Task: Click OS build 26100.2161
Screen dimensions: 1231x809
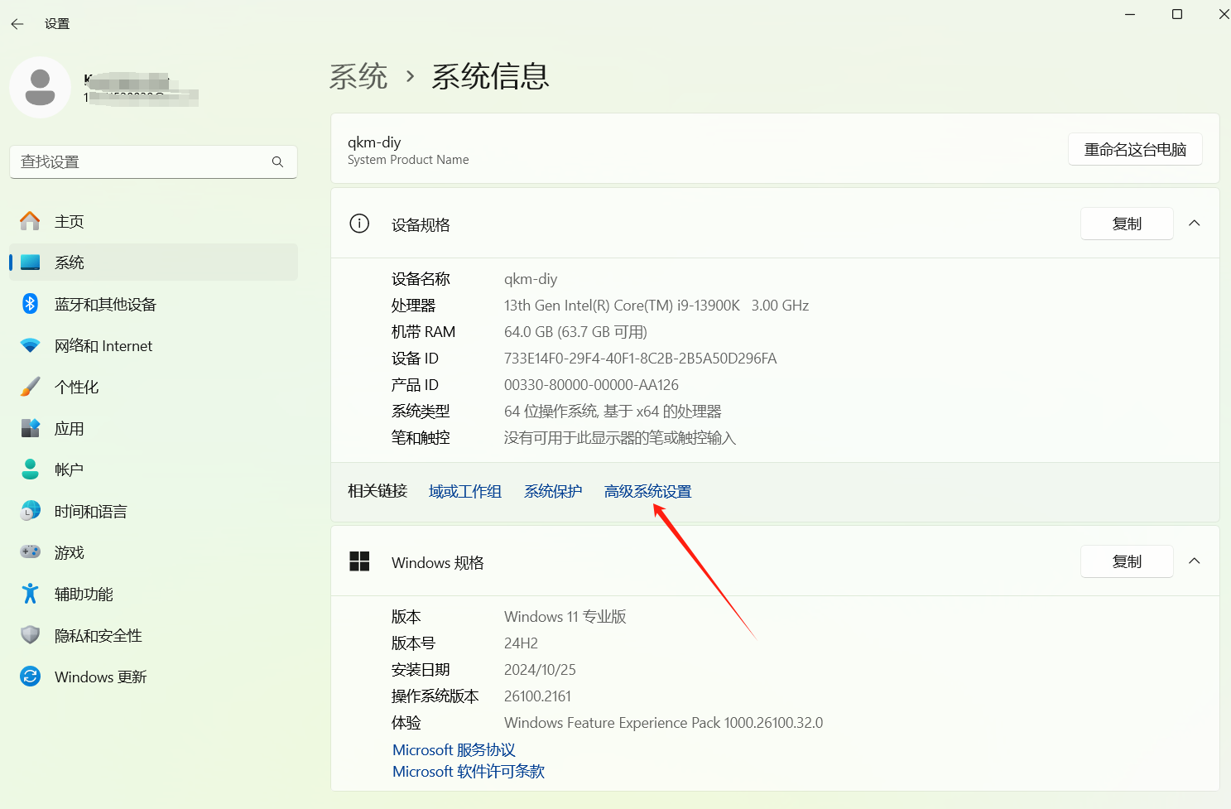Action: click(537, 696)
